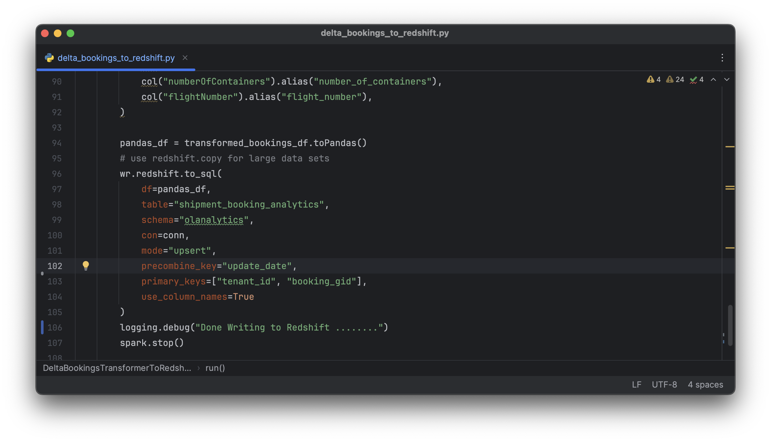Click the toPandas() call on line 94
The height and width of the screenshot is (442, 771).
340,143
